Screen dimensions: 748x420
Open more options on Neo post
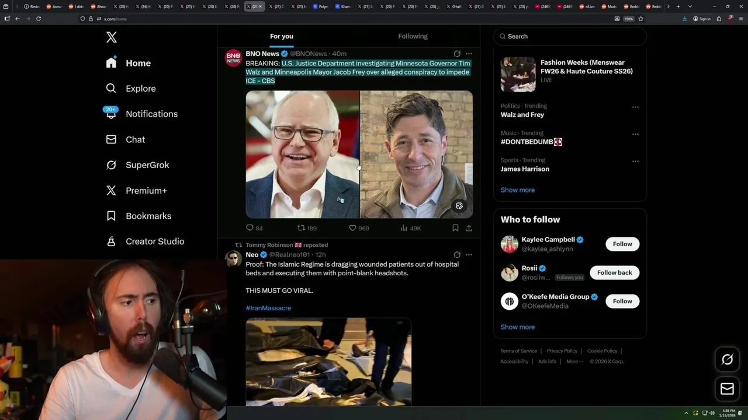[x=469, y=255]
